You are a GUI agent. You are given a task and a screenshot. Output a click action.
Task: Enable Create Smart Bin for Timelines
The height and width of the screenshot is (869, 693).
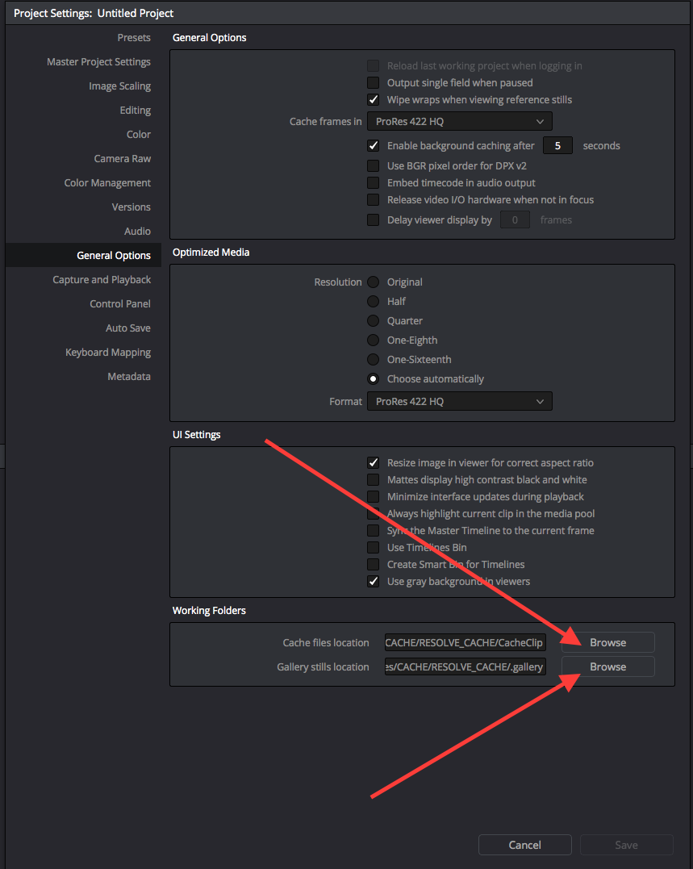[374, 564]
